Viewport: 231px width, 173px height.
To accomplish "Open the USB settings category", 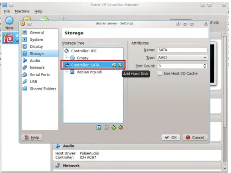I will click(x=40, y=82).
